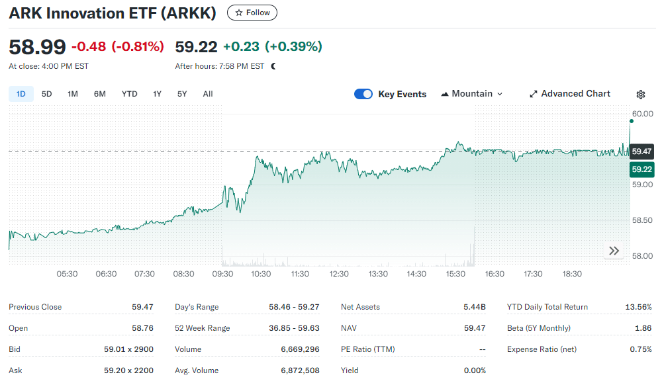The height and width of the screenshot is (387, 664).
Task: Click the 09:30 time axis label
Action: [222, 274]
